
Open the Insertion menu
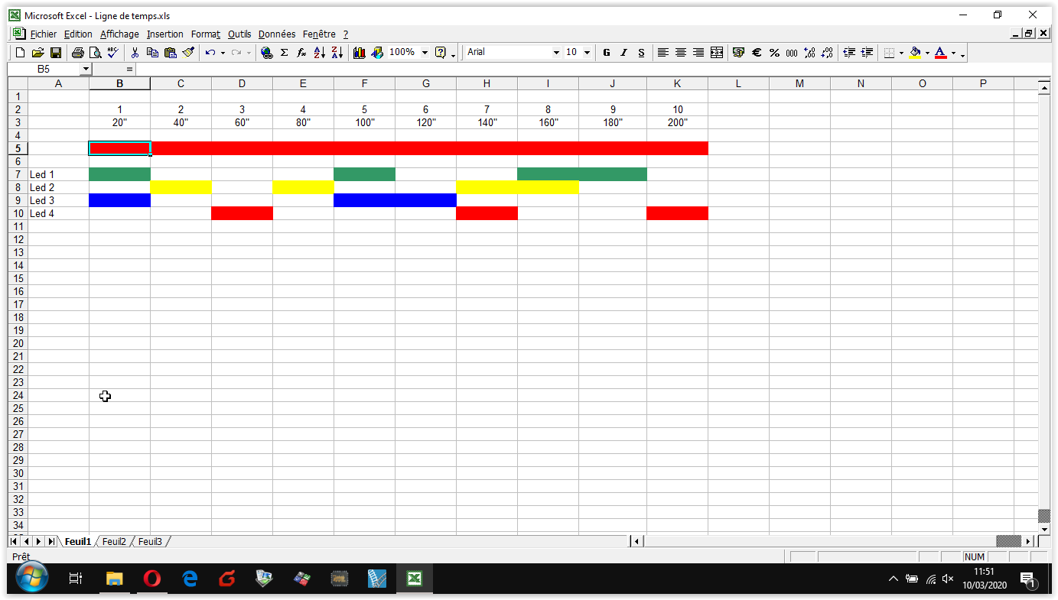(165, 34)
